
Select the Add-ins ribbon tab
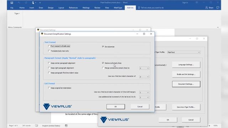[130, 8]
